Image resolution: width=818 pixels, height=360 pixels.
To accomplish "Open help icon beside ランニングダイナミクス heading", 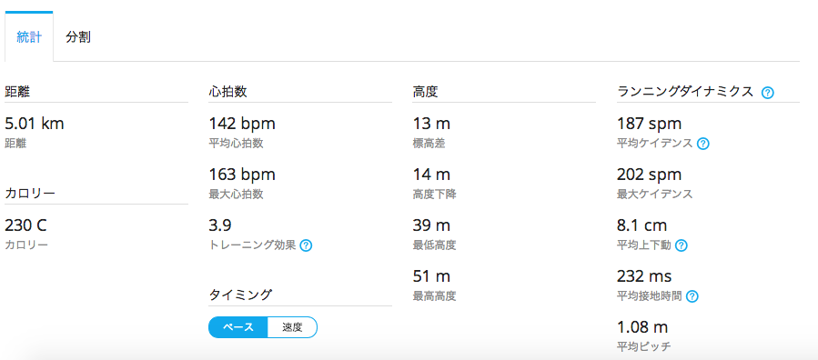I will [767, 93].
